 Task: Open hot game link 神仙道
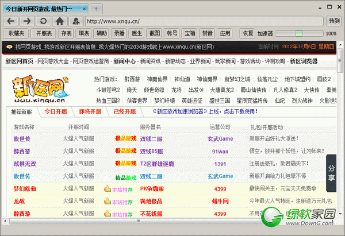click(182, 79)
